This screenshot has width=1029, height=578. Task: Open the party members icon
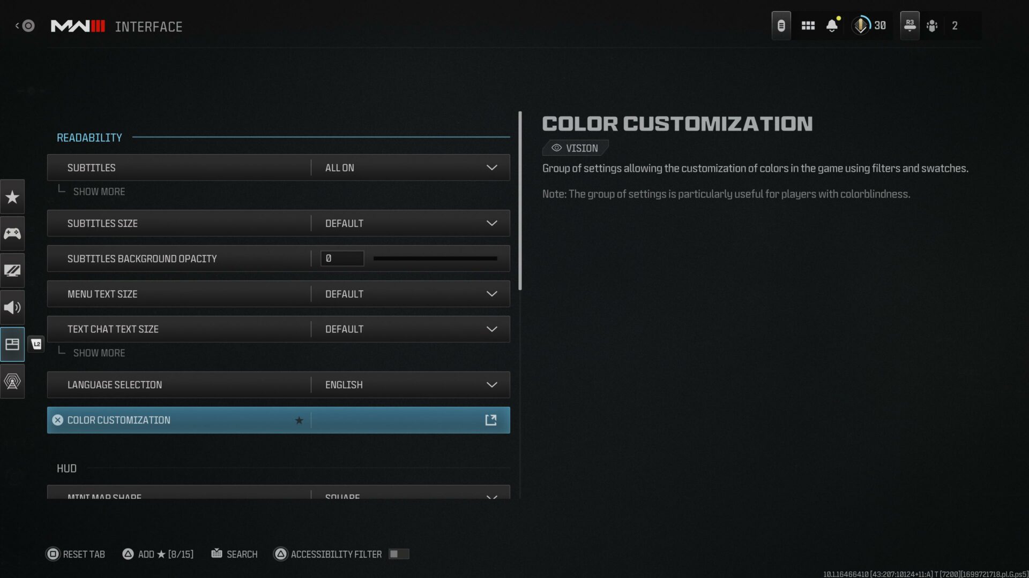tap(932, 26)
